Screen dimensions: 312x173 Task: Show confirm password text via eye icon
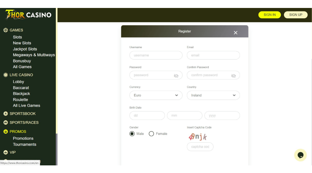233,75
